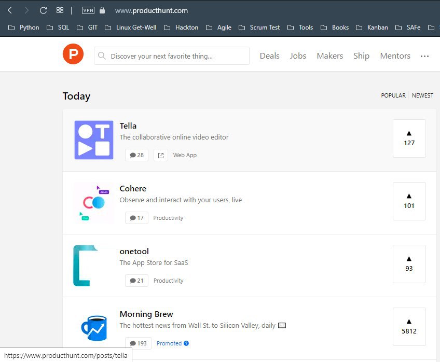Open the speed dial grid icon
Screen dimensions: 440x362
(60, 10)
